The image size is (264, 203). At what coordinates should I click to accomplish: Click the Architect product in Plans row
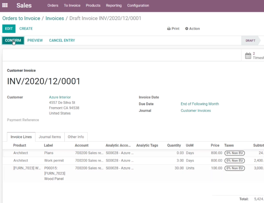coord(20,153)
